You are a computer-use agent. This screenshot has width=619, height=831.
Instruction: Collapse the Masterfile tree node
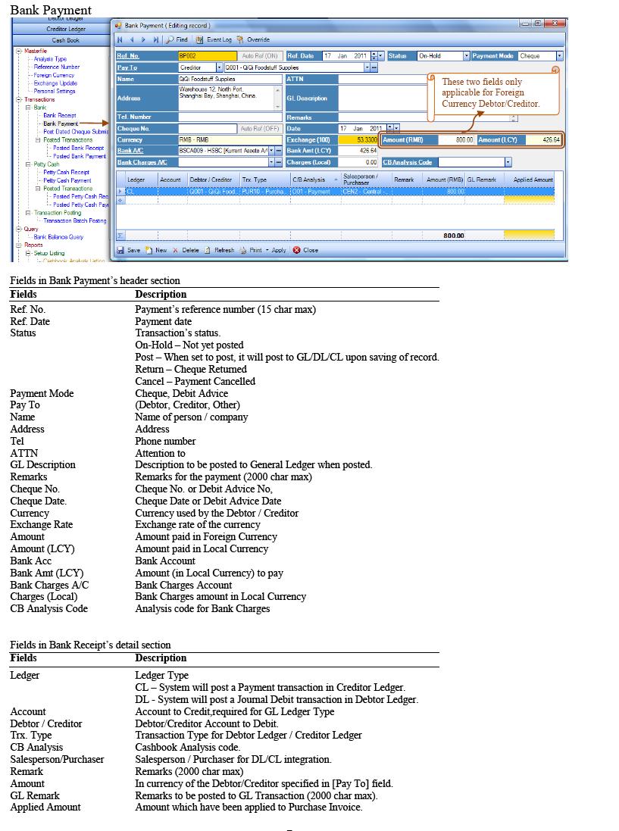tap(18, 51)
